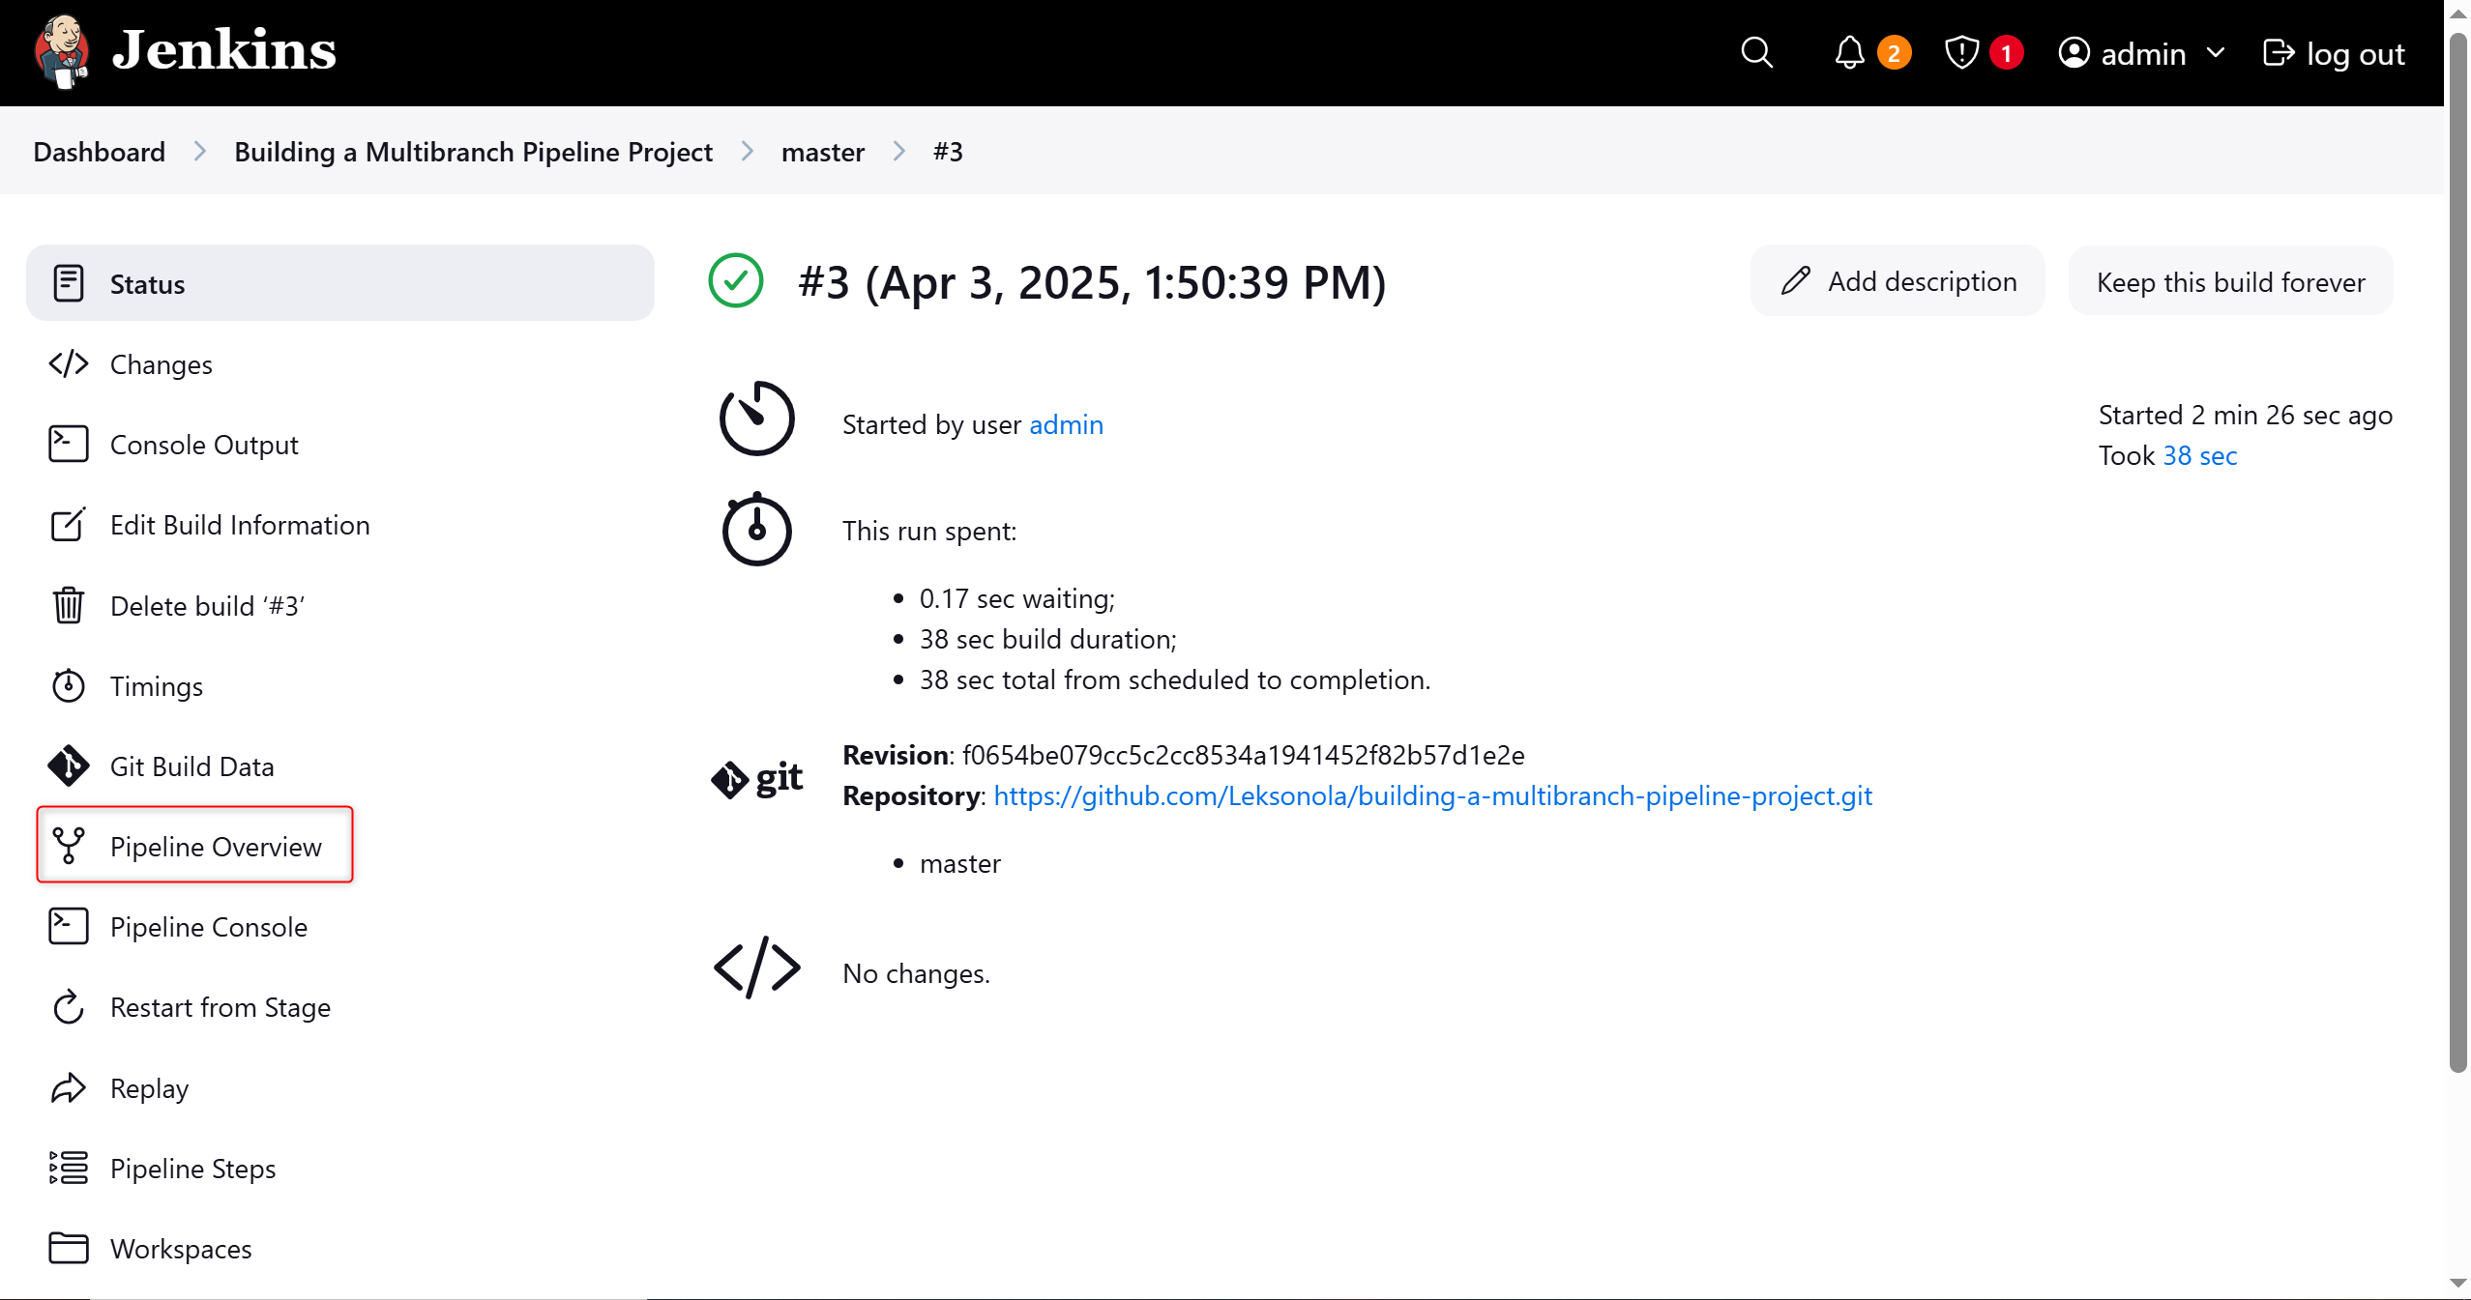Viewport: 2471px width, 1300px height.
Task: Click the vertical page scrollbar thumb
Action: 2457,551
